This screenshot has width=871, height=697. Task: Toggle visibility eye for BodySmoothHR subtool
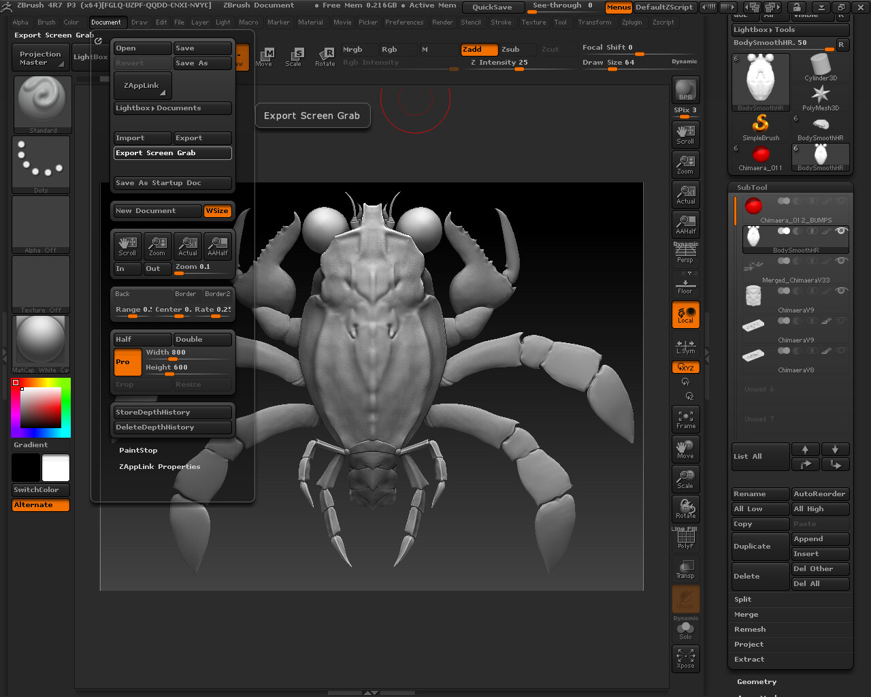841,231
